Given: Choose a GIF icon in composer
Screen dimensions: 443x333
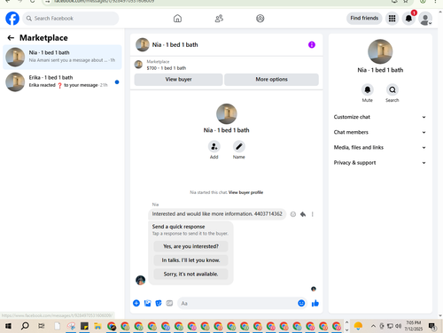Looking at the screenshot, I should [x=169, y=303].
